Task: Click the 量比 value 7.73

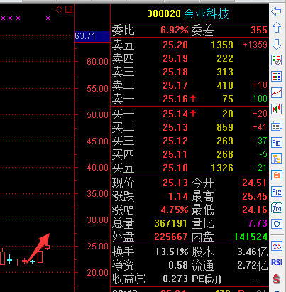Action: [258, 223]
